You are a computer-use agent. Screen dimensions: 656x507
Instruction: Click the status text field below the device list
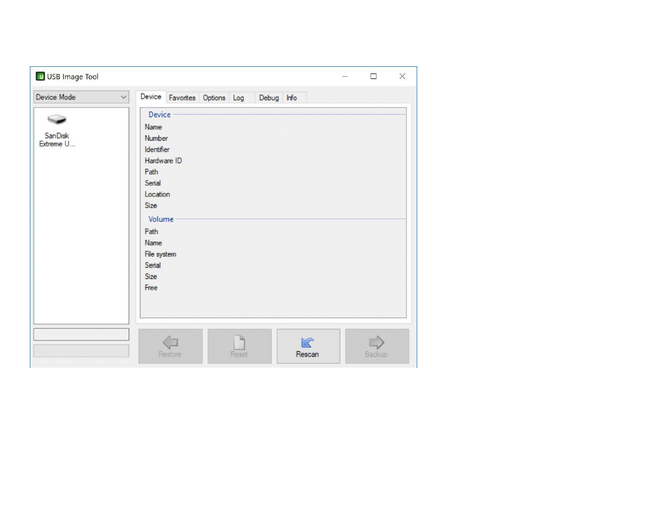[81, 334]
